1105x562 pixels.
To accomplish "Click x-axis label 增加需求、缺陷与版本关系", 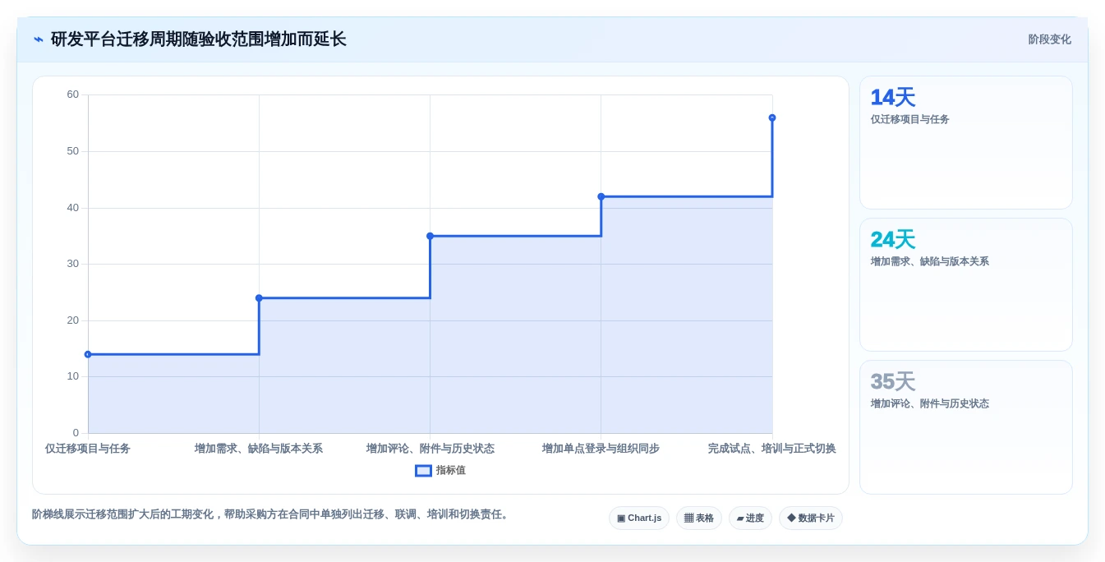I will coord(259,449).
